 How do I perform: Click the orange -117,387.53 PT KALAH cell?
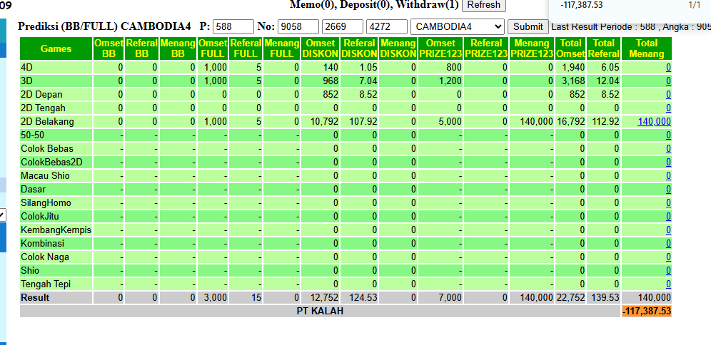pyautogui.click(x=647, y=311)
